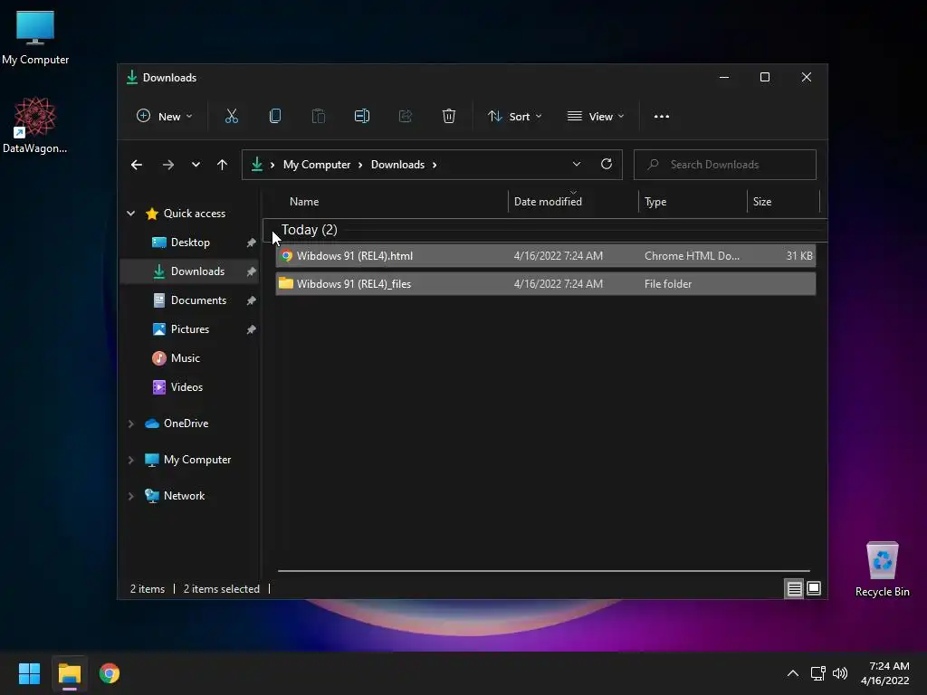Click chevron after Downloads in address bar
Screen dimensions: 927x695
[x=435, y=165]
